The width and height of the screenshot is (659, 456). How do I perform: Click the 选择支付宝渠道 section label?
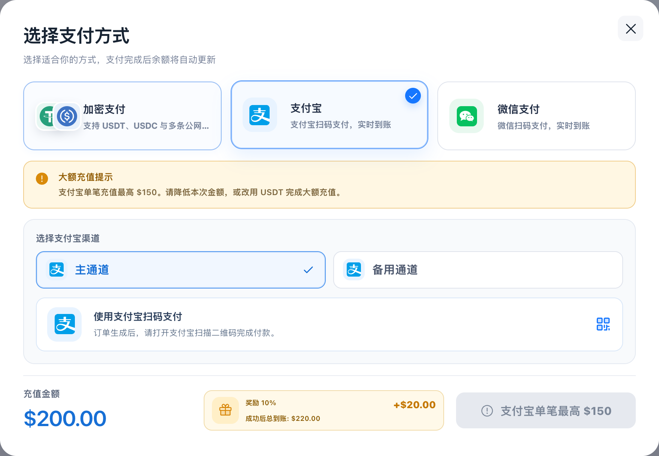[68, 238]
